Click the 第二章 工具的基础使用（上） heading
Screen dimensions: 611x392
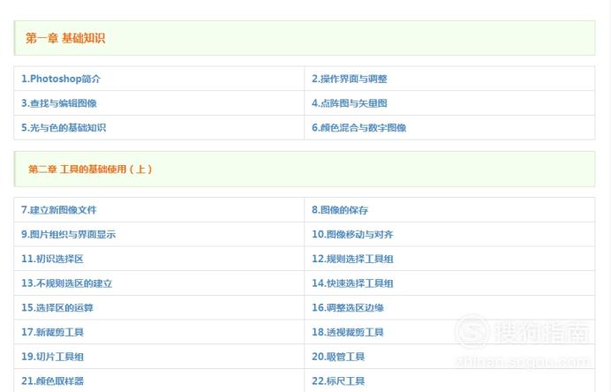(x=90, y=170)
